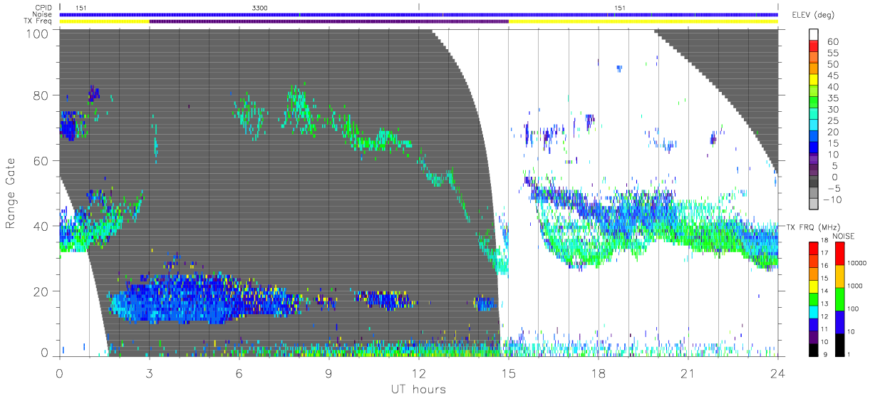Image resolution: width=875 pixels, height=404 pixels.
Task: Click the red segment of the ELEV colorbar
Action: (x=813, y=46)
